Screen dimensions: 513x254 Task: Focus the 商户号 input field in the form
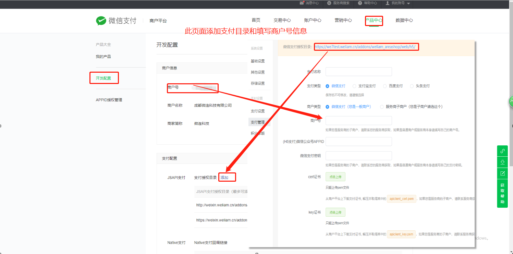(358, 121)
